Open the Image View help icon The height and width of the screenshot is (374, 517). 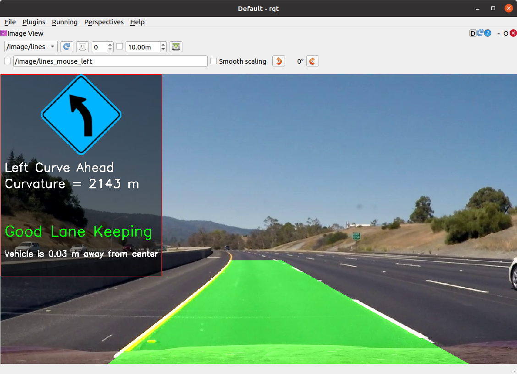(x=487, y=33)
